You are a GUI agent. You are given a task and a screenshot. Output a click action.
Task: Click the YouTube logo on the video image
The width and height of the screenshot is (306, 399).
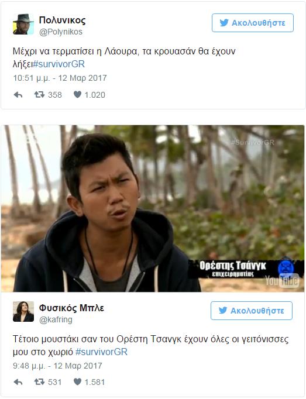click(x=282, y=281)
